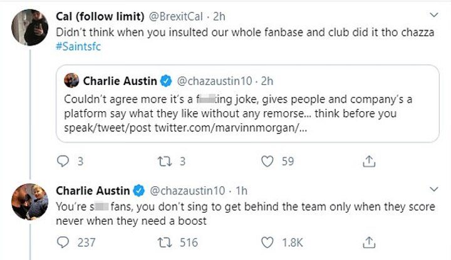This screenshot has height=260, width=451.
Task: Reply to Cal's tweet
Action: point(64,161)
